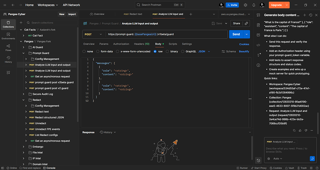Select the form-data body type
Screen dimensions: 320x170
pyautogui.click(x=97, y=52)
